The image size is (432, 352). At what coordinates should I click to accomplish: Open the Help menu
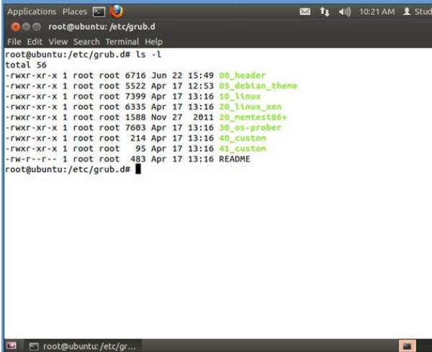pos(153,42)
